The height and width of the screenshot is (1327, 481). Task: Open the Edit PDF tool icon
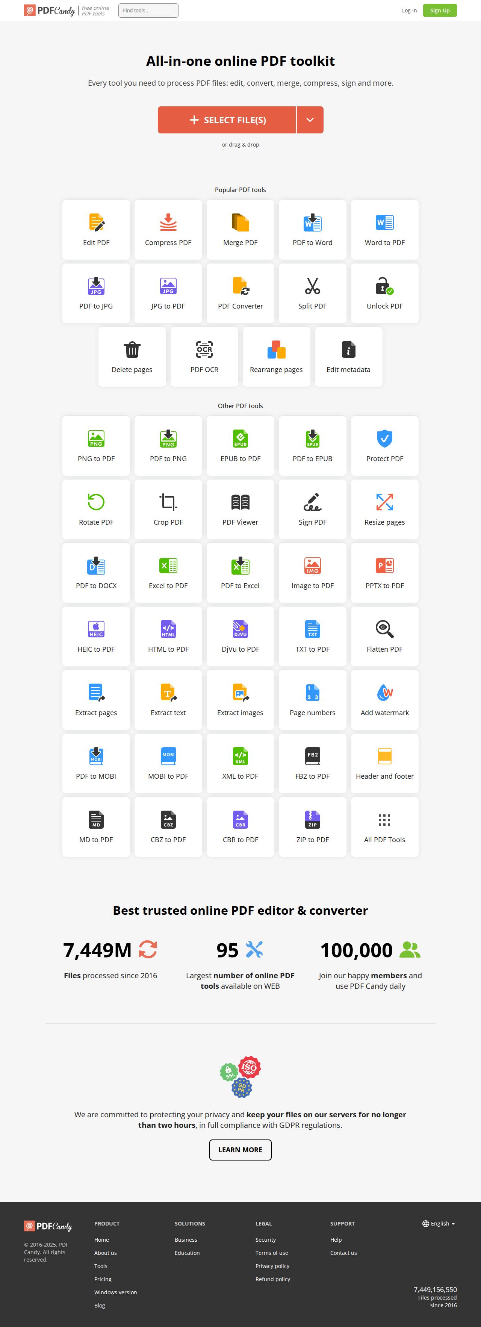(96, 222)
